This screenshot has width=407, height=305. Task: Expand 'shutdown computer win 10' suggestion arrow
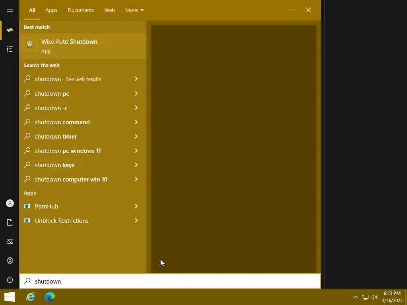point(136,179)
